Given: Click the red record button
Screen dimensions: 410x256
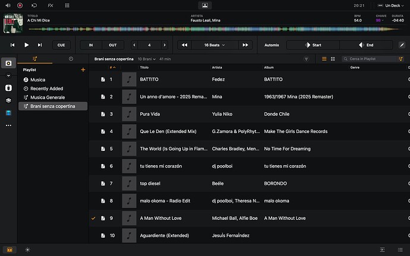Looking at the screenshot, I should click(20, 5).
